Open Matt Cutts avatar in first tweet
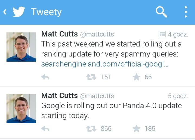The image size is (195, 140). [x=21, y=47]
